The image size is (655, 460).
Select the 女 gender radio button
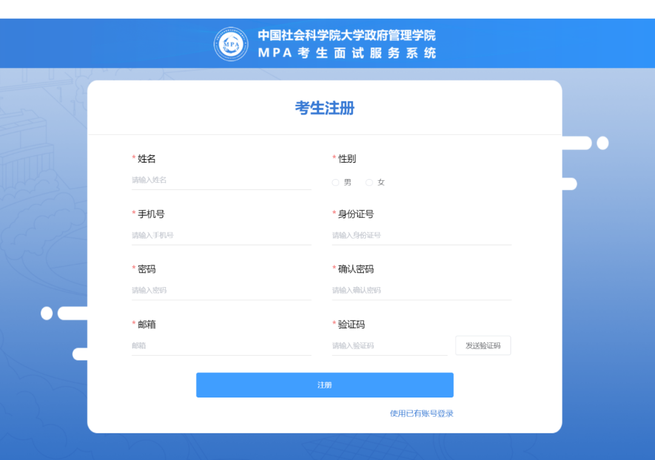[369, 182]
